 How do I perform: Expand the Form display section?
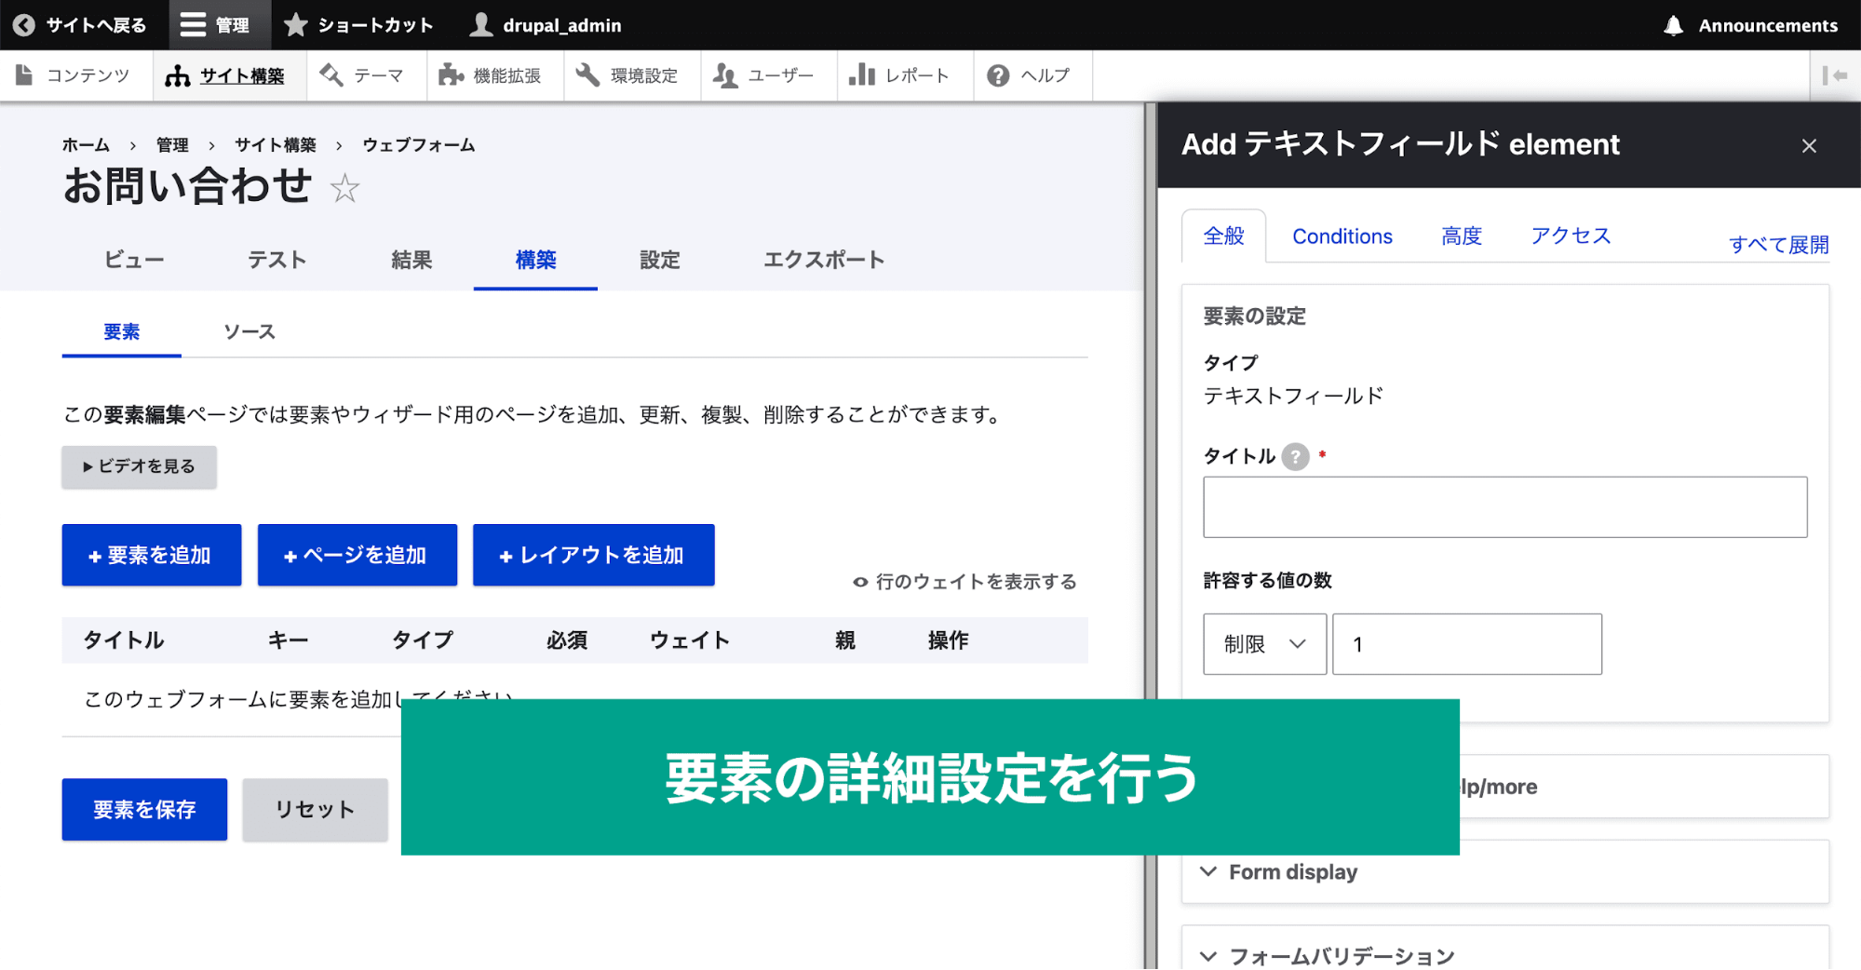[x=1504, y=872]
